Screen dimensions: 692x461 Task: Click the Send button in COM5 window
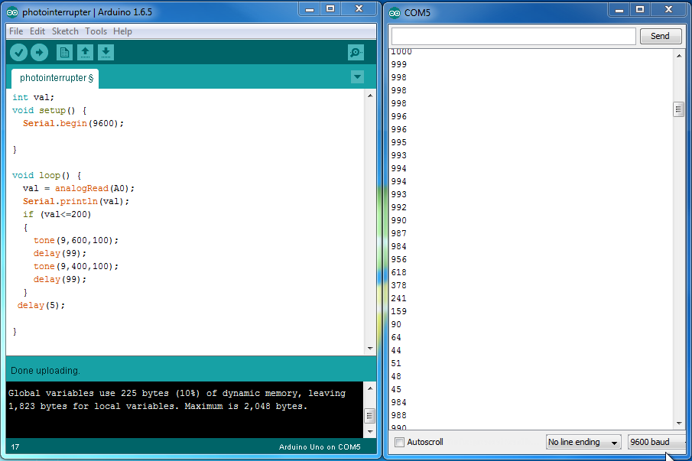pos(660,36)
